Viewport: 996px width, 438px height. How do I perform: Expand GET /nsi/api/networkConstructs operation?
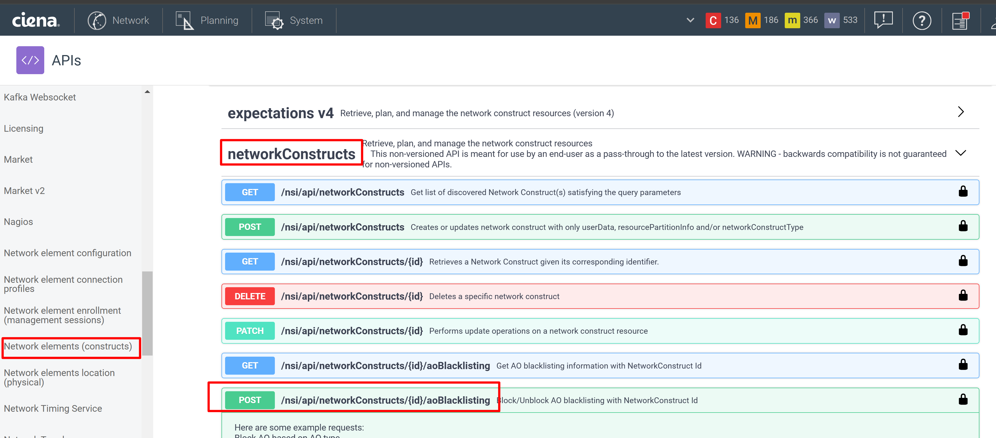pyautogui.click(x=600, y=192)
